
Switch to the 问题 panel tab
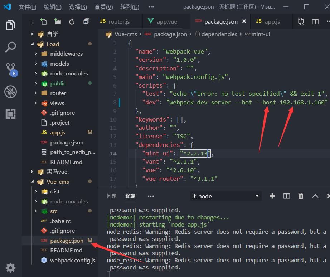point(112,196)
